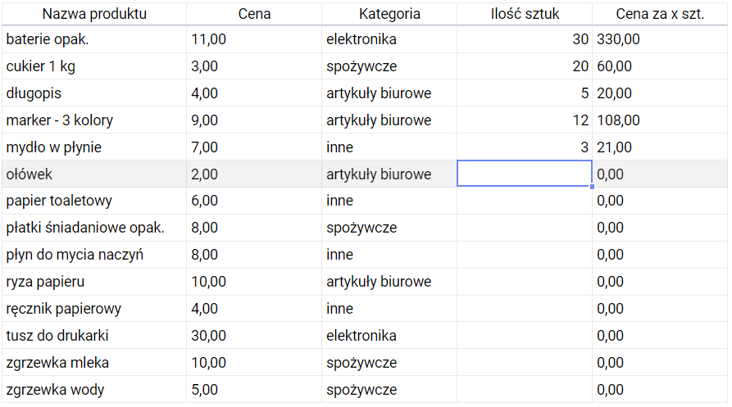The width and height of the screenshot is (732, 407).
Task: Select the Kategoria column header
Action: click(x=389, y=14)
